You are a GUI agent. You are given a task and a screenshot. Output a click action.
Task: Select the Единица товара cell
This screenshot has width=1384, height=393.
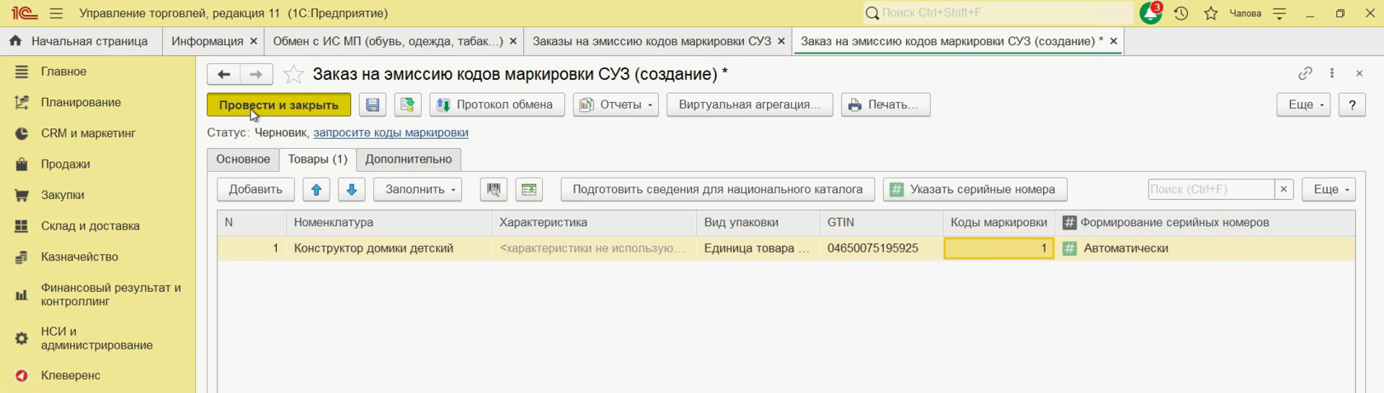758,248
